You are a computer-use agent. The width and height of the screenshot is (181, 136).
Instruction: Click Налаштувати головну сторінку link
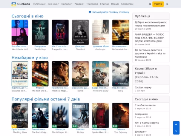[110, 12]
